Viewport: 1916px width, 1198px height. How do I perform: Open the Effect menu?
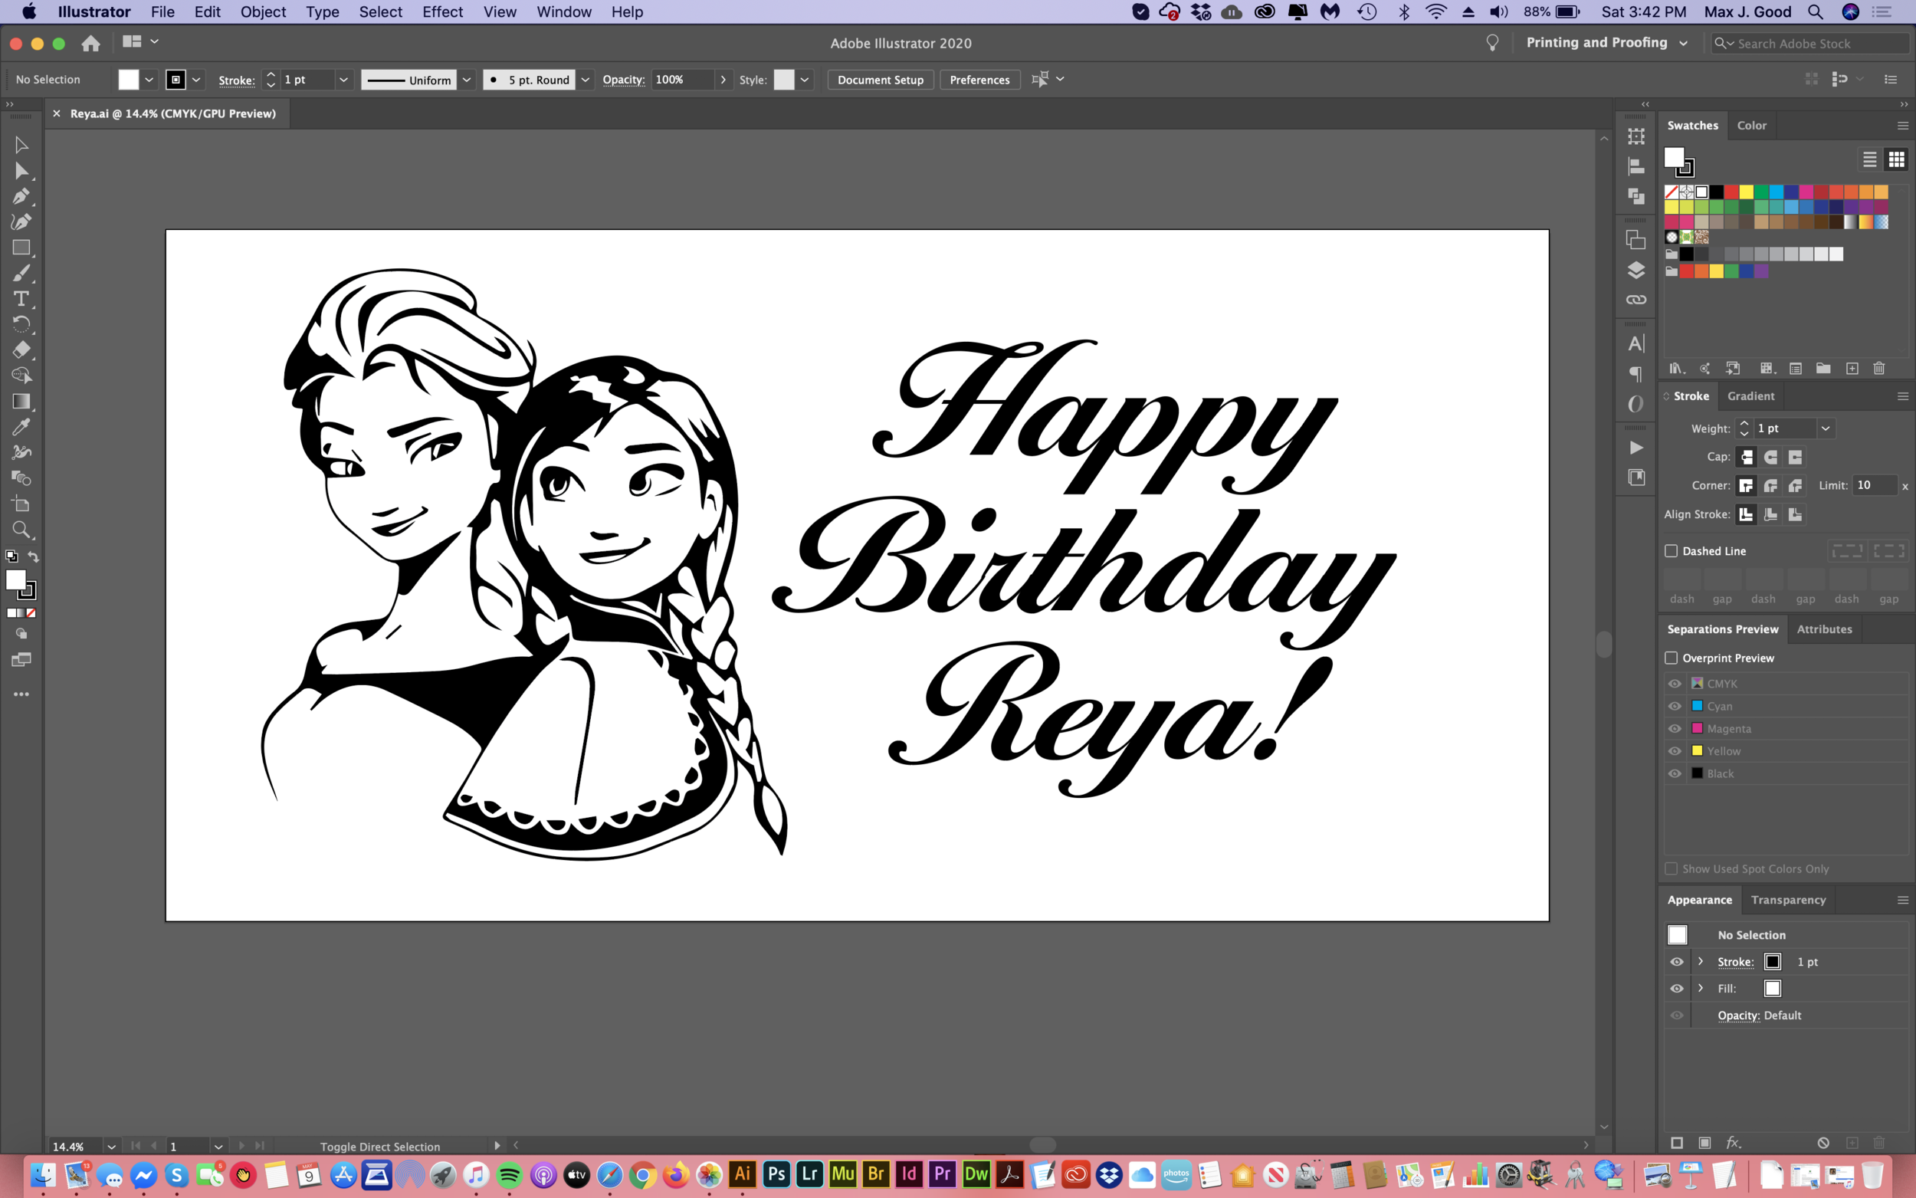[x=442, y=12]
